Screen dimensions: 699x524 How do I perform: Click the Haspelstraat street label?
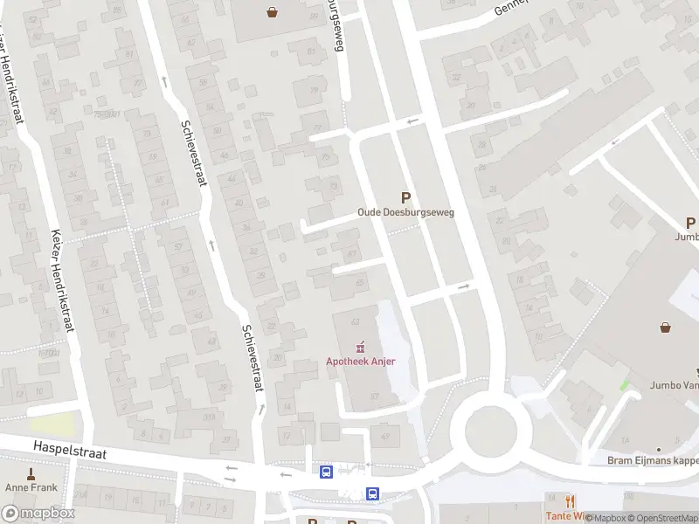click(x=70, y=450)
